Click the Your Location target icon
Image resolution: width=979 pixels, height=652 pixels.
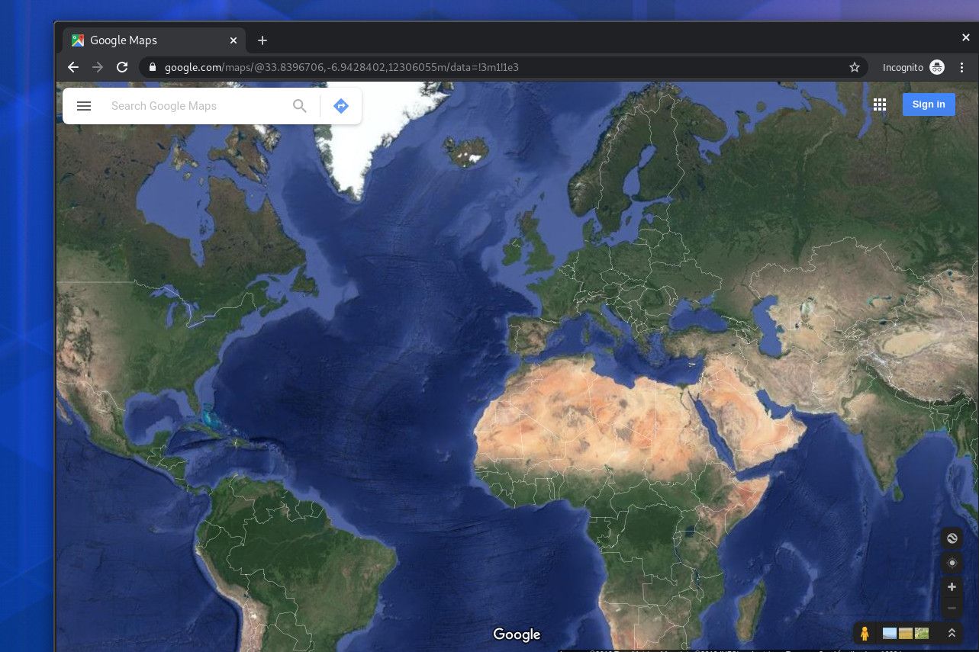pos(952,563)
